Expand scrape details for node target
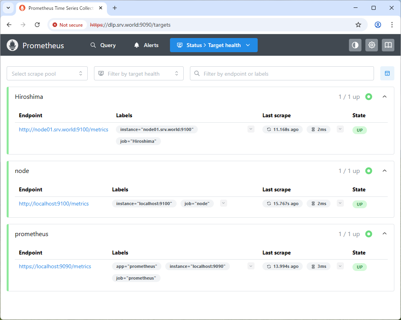401x320 pixels. click(x=340, y=203)
